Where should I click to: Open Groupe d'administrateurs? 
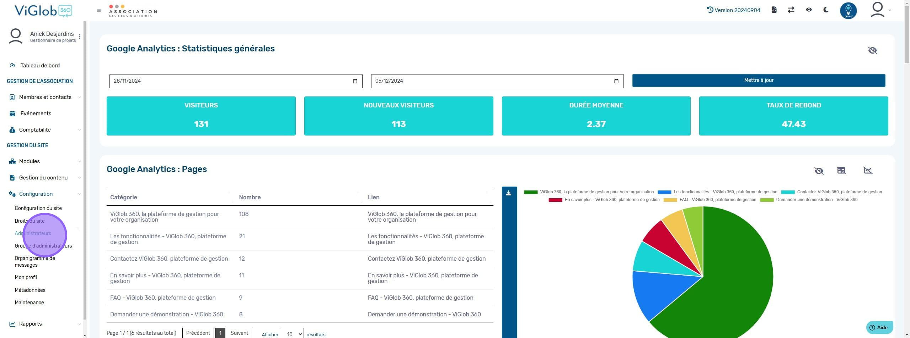point(43,246)
